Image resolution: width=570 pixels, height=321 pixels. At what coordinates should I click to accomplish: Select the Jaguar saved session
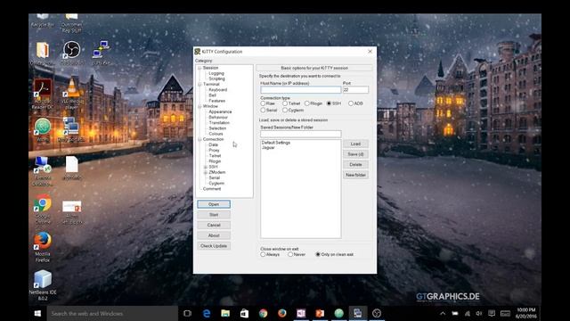click(x=268, y=148)
